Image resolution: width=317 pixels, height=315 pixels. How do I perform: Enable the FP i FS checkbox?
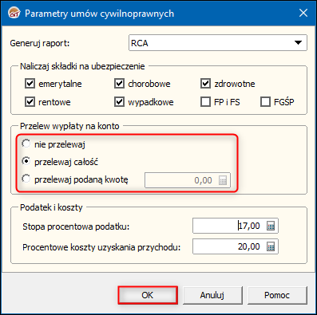pos(205,102)
